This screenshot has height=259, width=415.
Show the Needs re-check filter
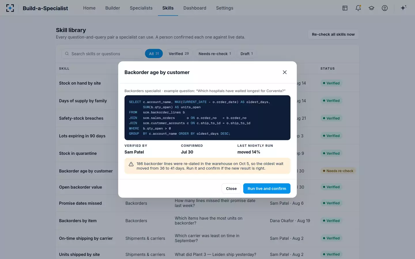215,54
